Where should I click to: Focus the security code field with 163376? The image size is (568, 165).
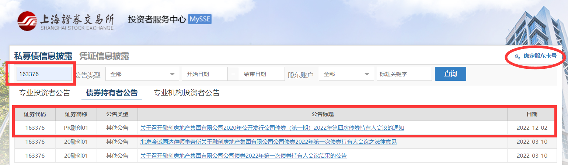tap(44, 74)
